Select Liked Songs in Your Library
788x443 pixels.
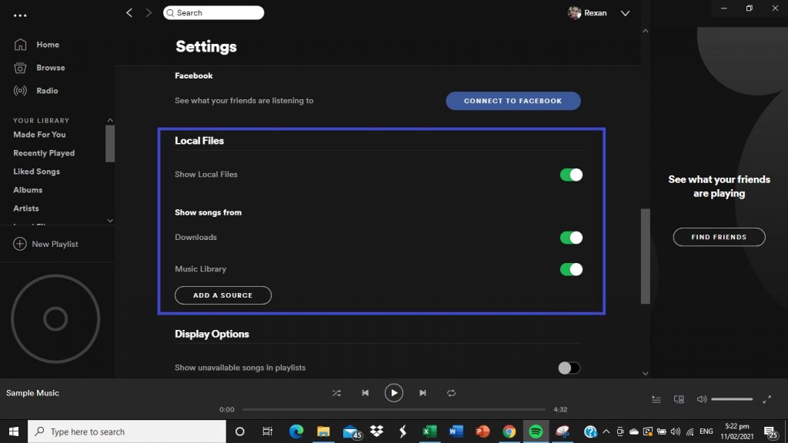coord(36,172)
